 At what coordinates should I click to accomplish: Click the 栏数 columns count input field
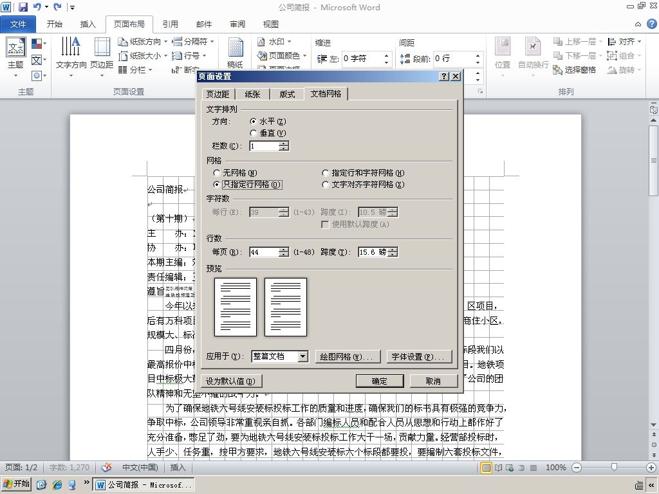coord(265,146)
